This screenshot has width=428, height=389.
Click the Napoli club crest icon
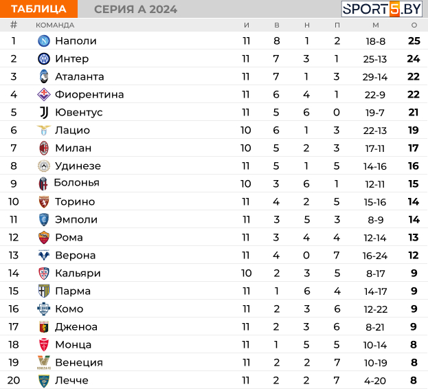(x=44, y=41)
